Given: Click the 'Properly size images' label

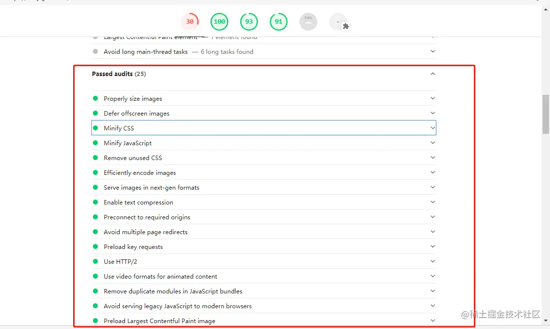Looking at the screenshot, I should [133, 99].
